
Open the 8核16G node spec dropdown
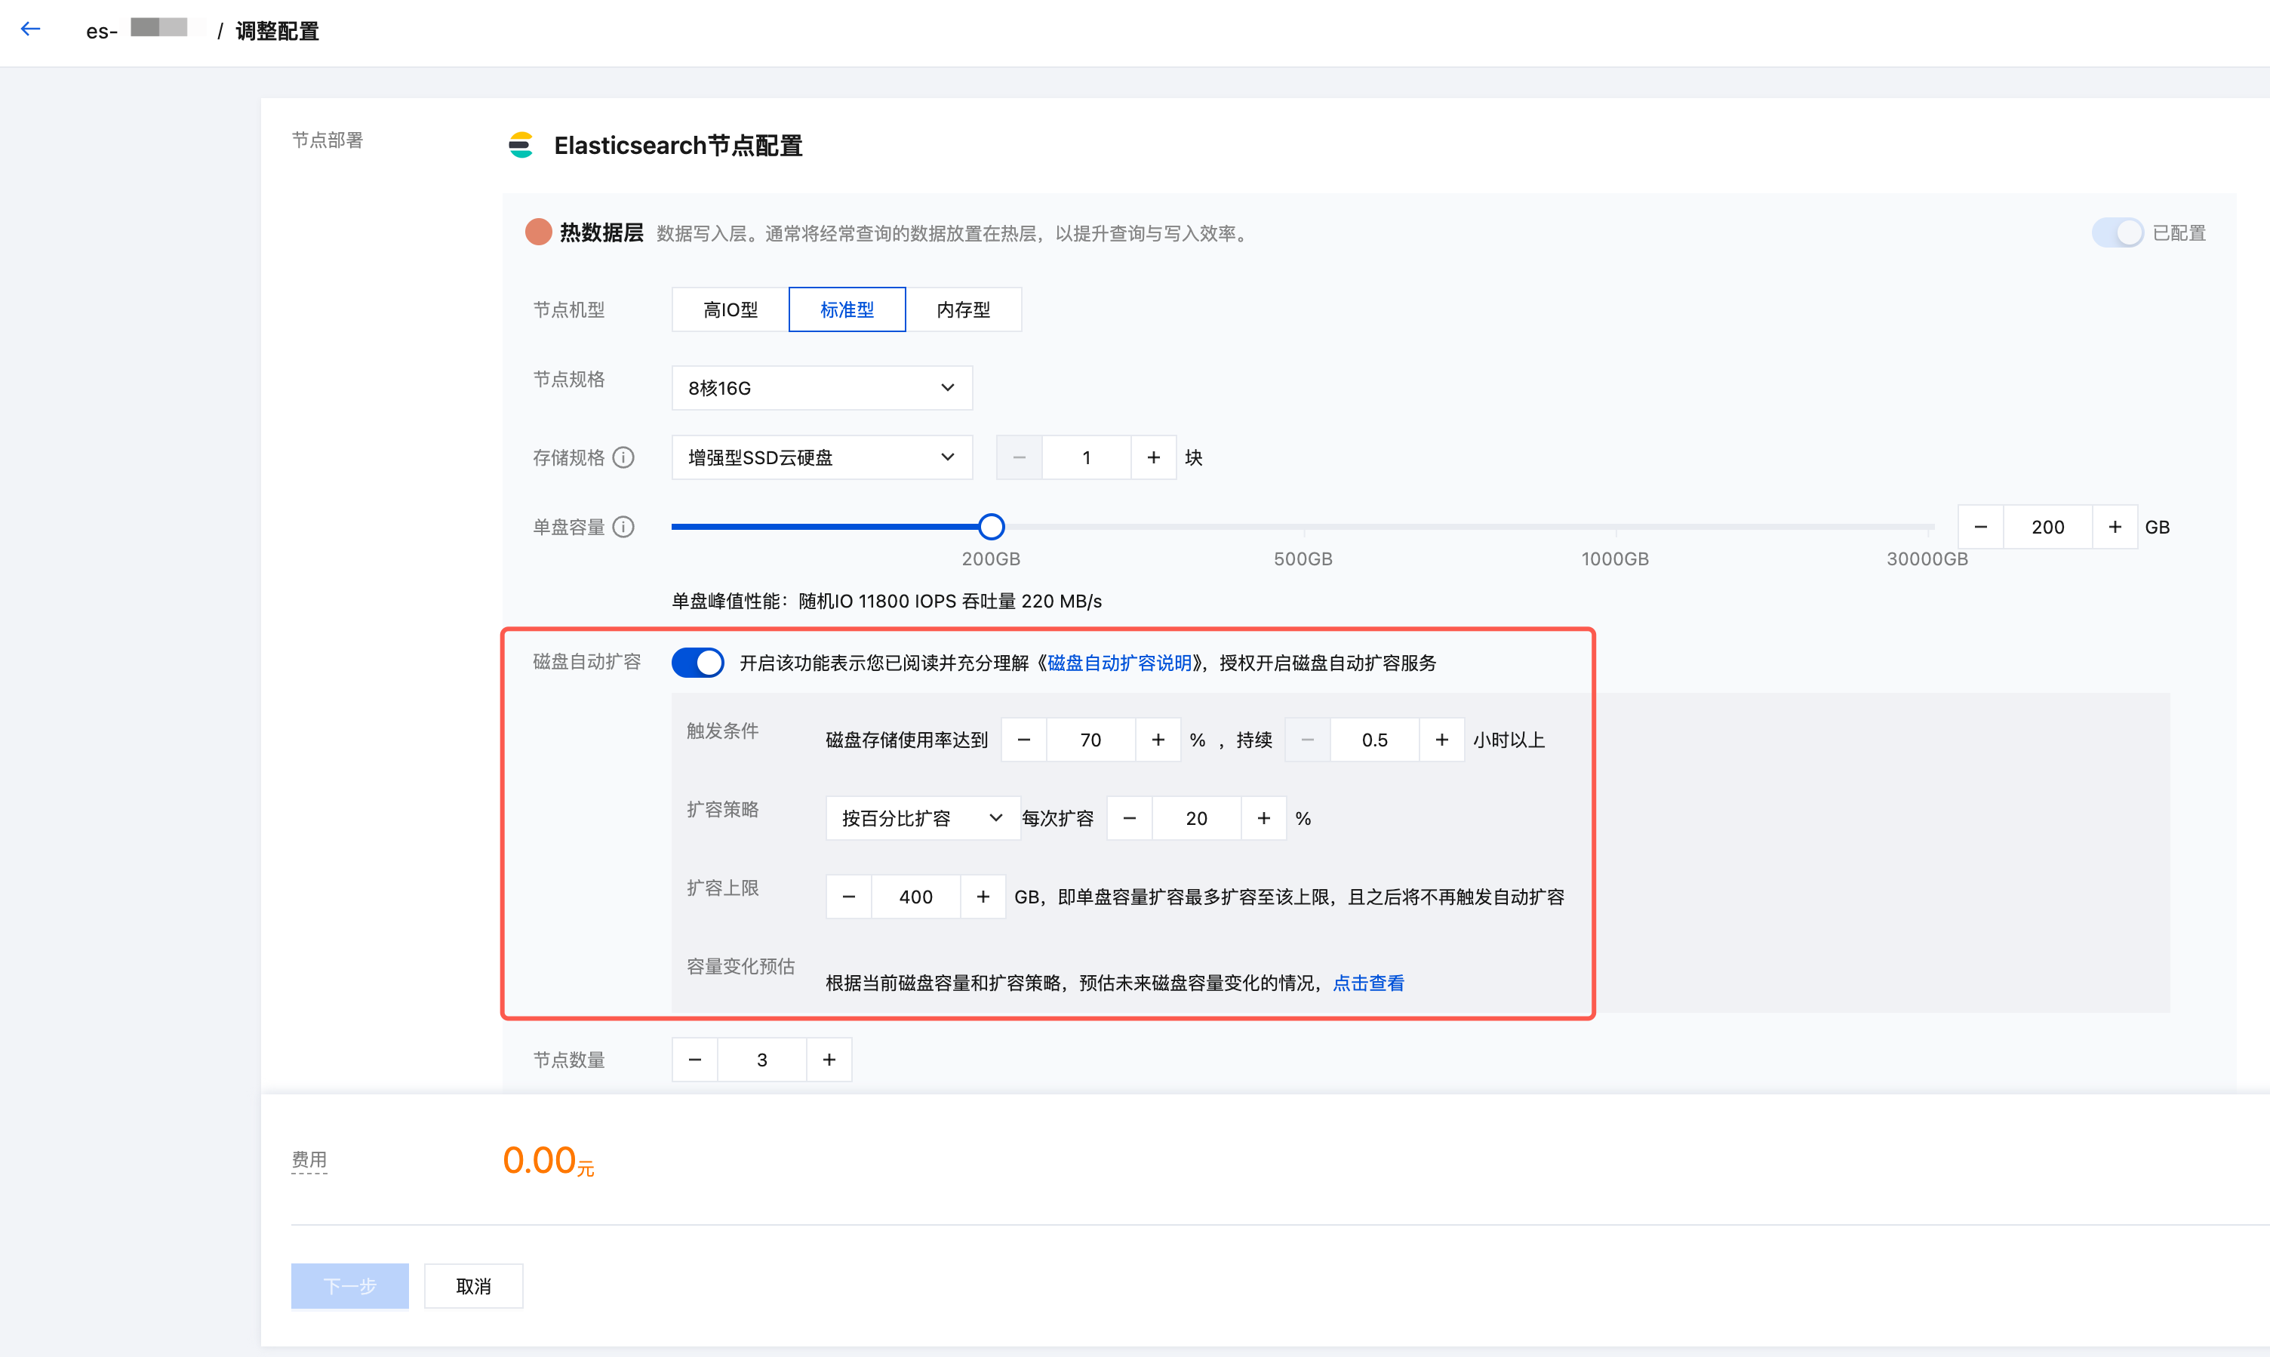tap(821, 388)
